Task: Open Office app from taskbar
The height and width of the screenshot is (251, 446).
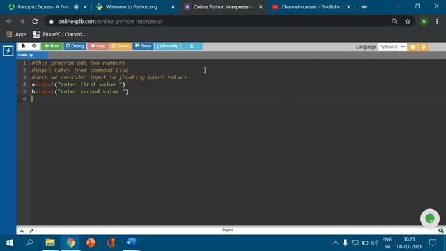Action: tap(111, 243)
